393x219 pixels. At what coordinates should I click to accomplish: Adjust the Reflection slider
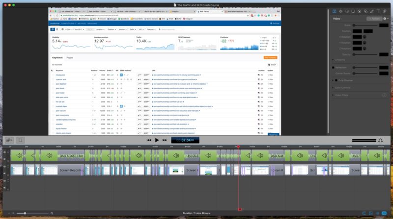click(x=365, y=68)
